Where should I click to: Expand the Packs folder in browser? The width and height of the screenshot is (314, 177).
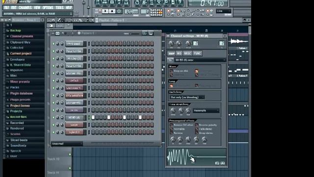(x=15, y=88)
